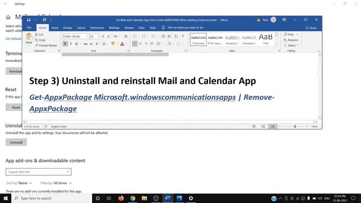This screenshot has height=203, width=361.
Task: Toggle Bold formatting
Action: pos(65,44)
